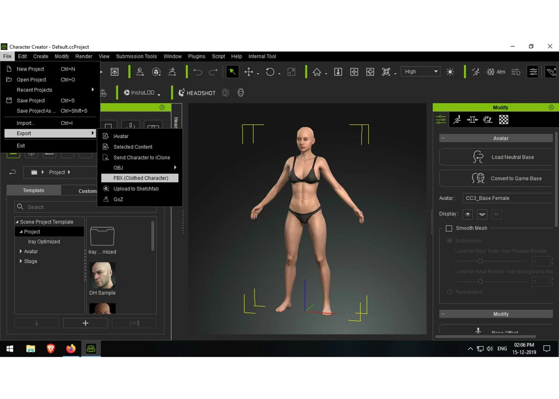
Task: Click the Modify panel horizontal scrollbar
Action: coord(485,336)
